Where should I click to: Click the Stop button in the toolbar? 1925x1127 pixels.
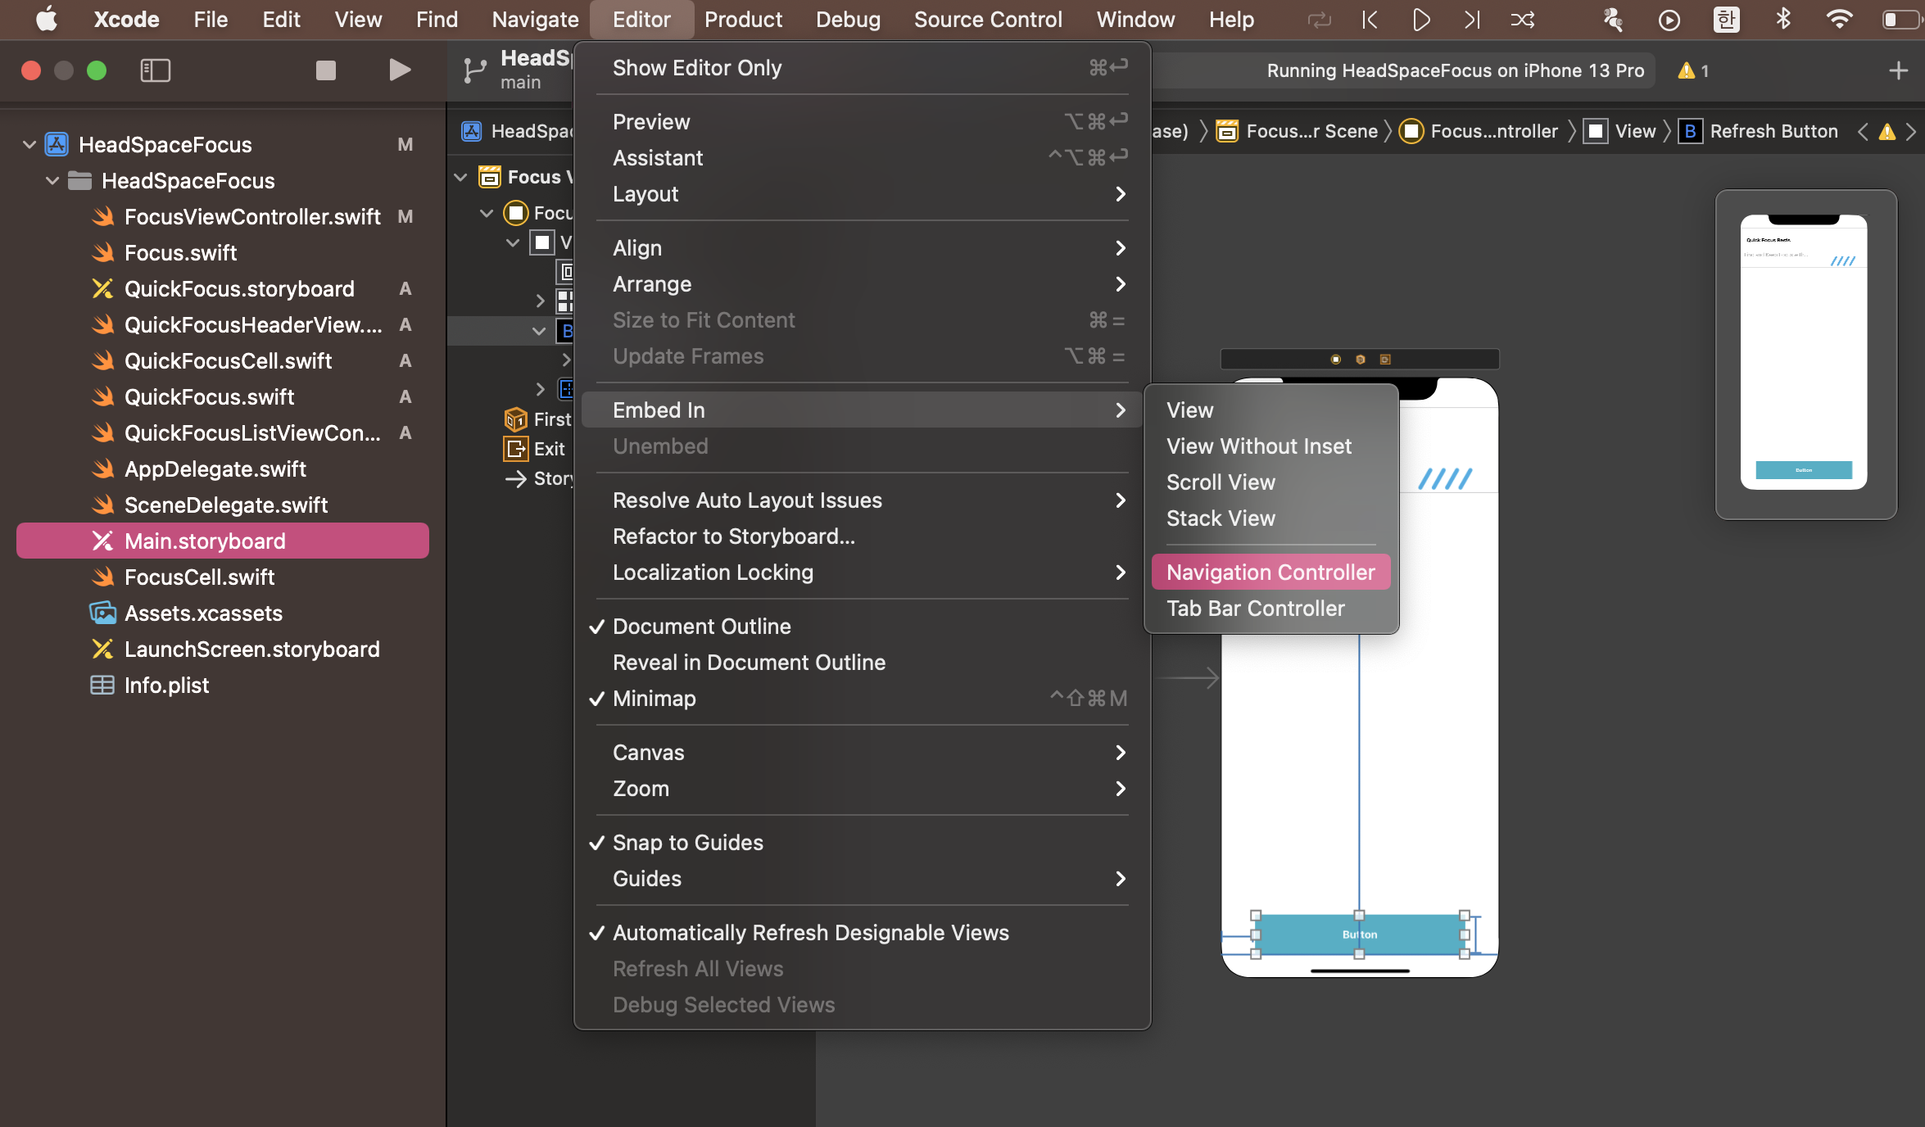[x=325, y=70]
